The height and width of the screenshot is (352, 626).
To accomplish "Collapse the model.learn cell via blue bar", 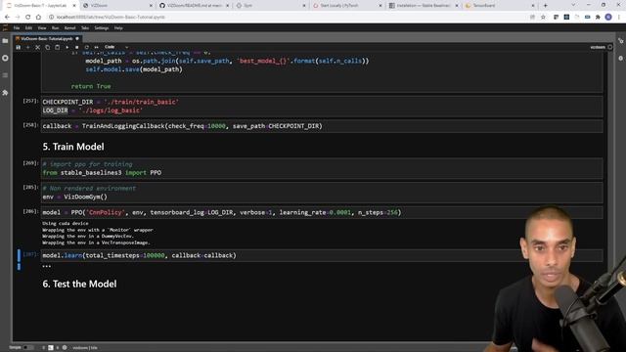I will pyautogui.click(x=19, y=255).
